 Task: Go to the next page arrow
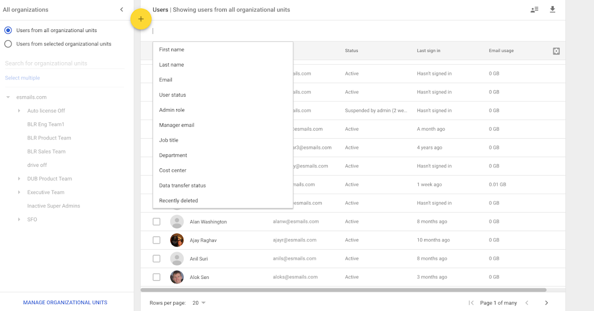(546, 303)
